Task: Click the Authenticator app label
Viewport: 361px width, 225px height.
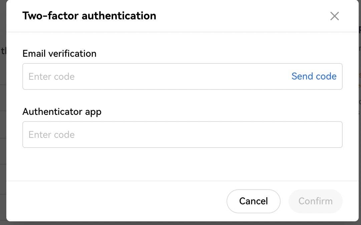Action: (62, 111)
